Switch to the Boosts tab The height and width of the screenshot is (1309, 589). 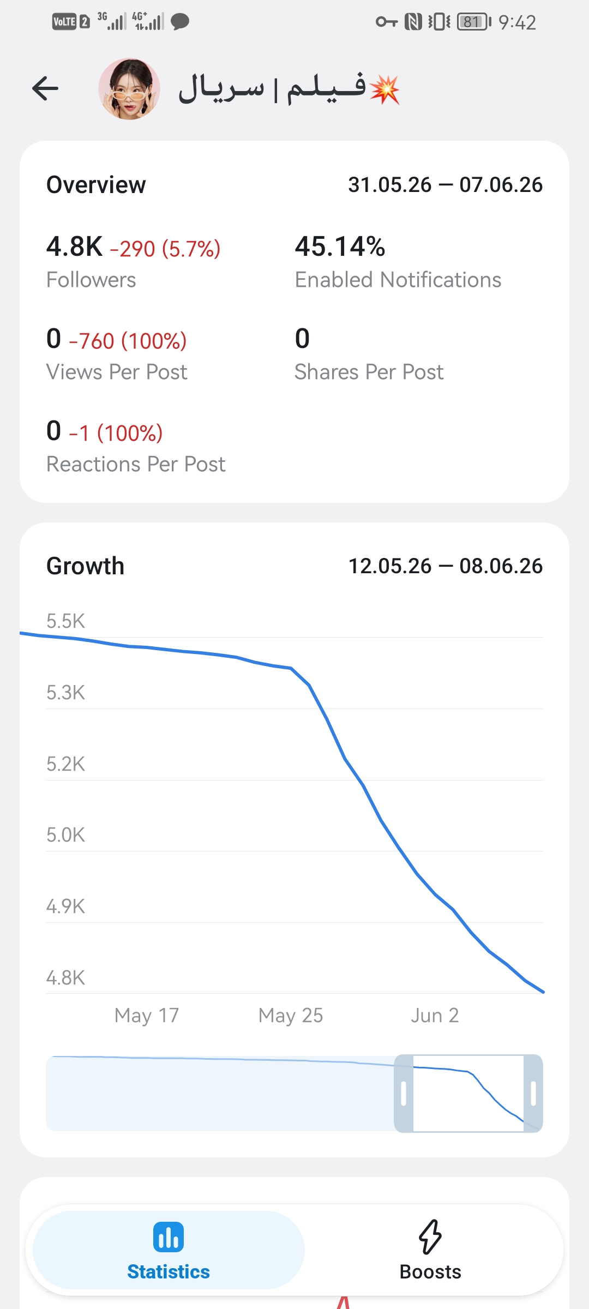pos(430,1250)
